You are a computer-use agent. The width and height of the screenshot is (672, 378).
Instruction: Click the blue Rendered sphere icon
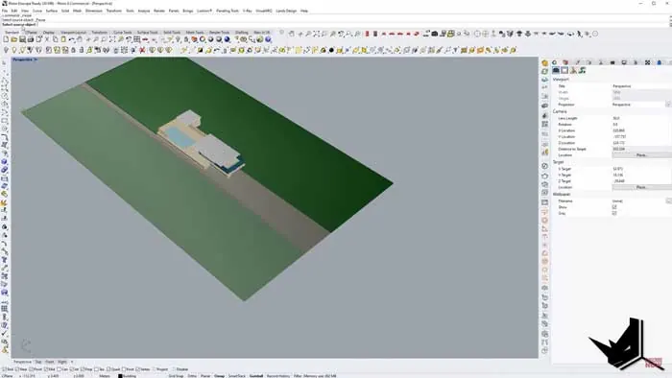[x=228, y=39]
